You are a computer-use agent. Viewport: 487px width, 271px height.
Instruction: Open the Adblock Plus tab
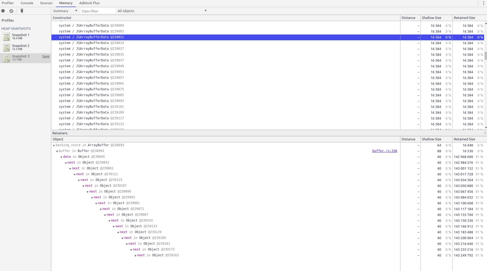point(89,3)
